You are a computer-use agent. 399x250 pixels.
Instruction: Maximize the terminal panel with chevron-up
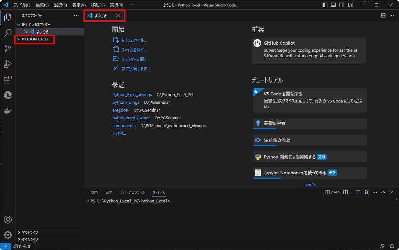pos(383,192)
